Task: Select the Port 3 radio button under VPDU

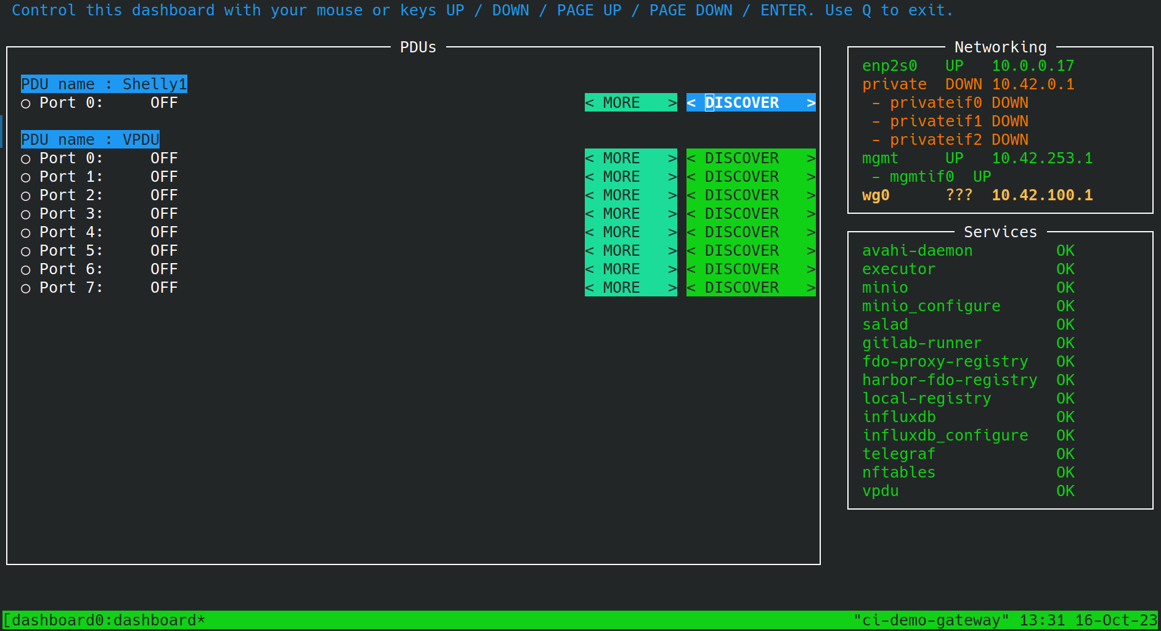Action: [x=26, y=213]
